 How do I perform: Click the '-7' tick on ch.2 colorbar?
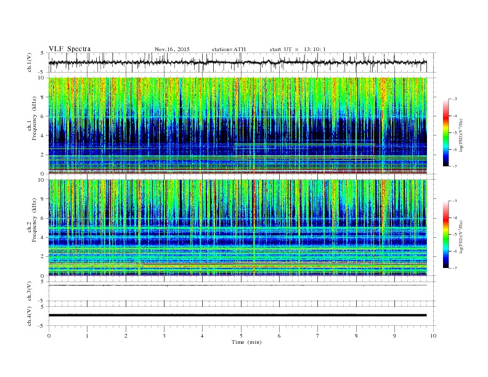(x=454, y=268)
